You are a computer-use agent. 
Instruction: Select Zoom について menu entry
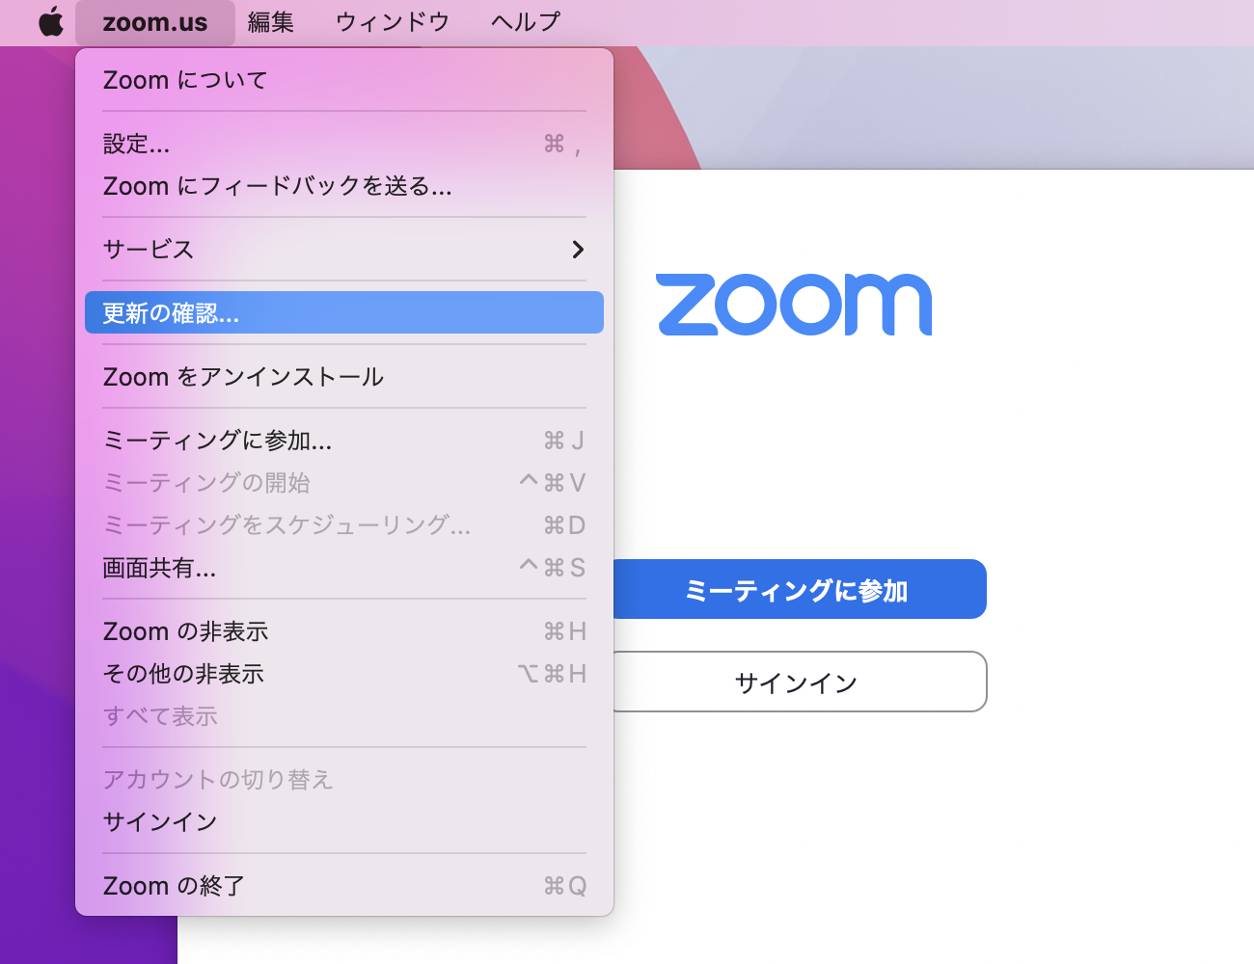344,80
